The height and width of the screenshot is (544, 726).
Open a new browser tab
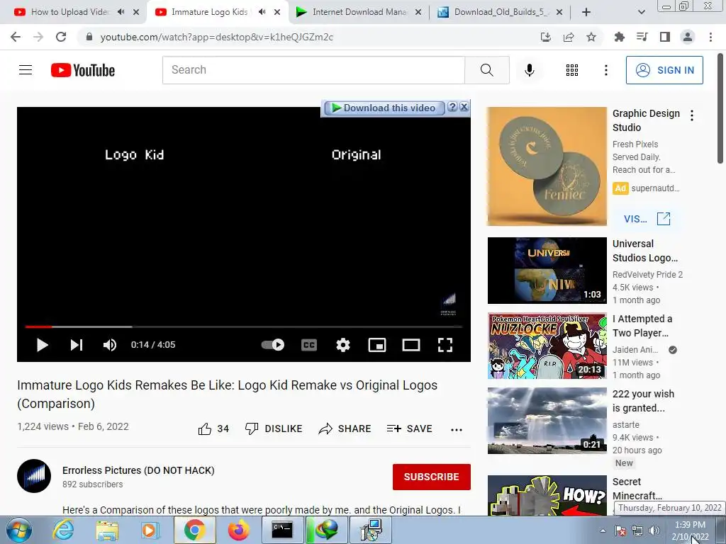tap(586, 12)
